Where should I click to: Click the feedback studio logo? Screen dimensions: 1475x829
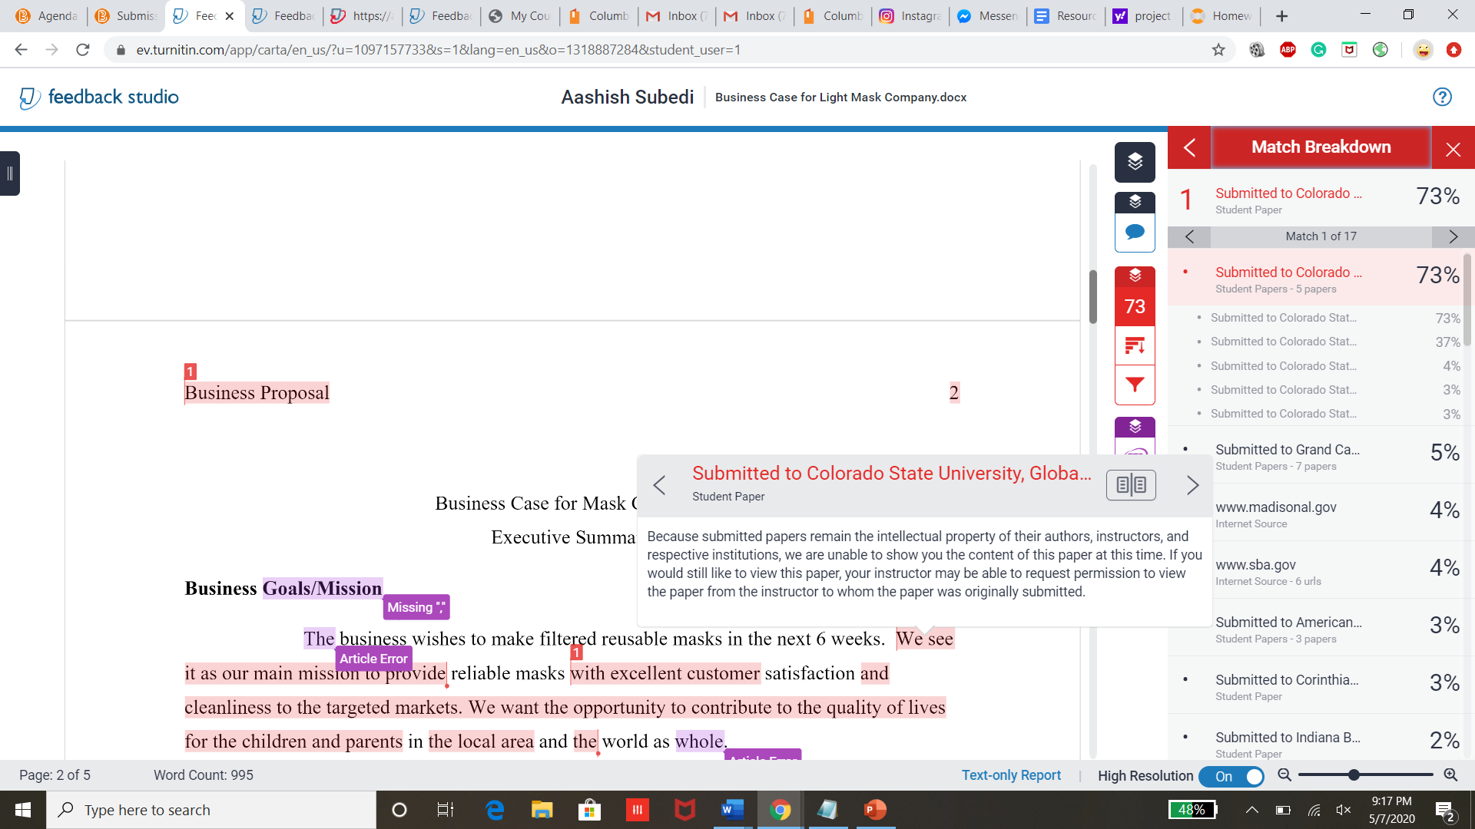[x=98, y=97]
